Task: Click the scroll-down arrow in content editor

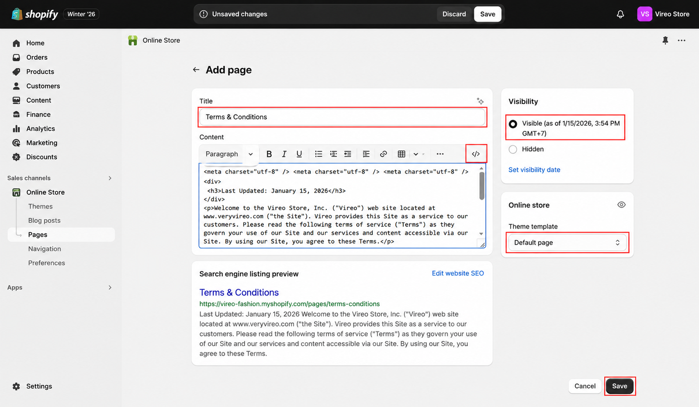Action: (x=481, y=234)
